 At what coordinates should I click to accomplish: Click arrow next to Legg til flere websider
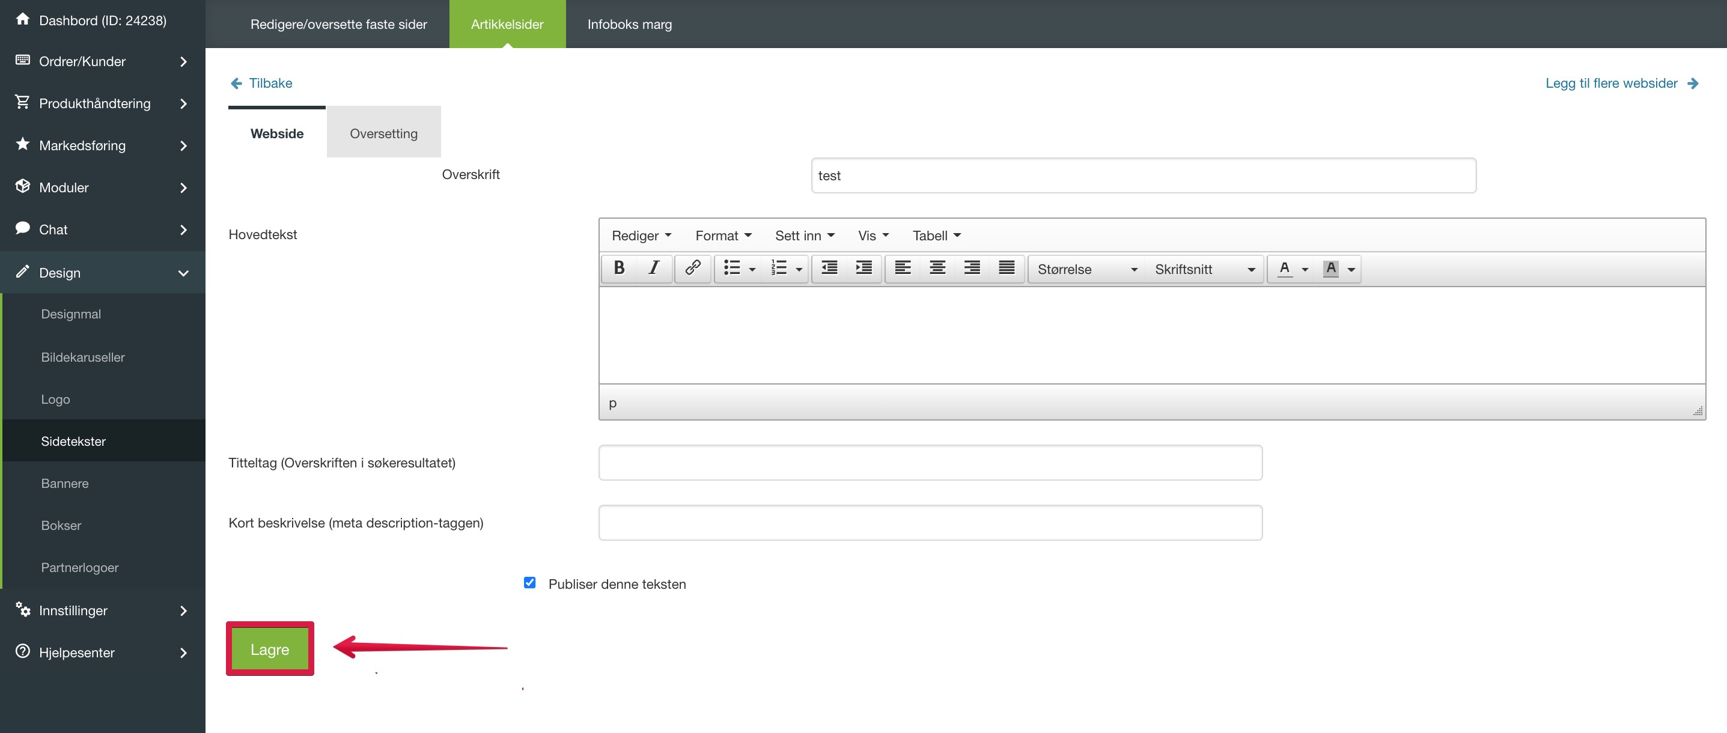(1693, 83)
